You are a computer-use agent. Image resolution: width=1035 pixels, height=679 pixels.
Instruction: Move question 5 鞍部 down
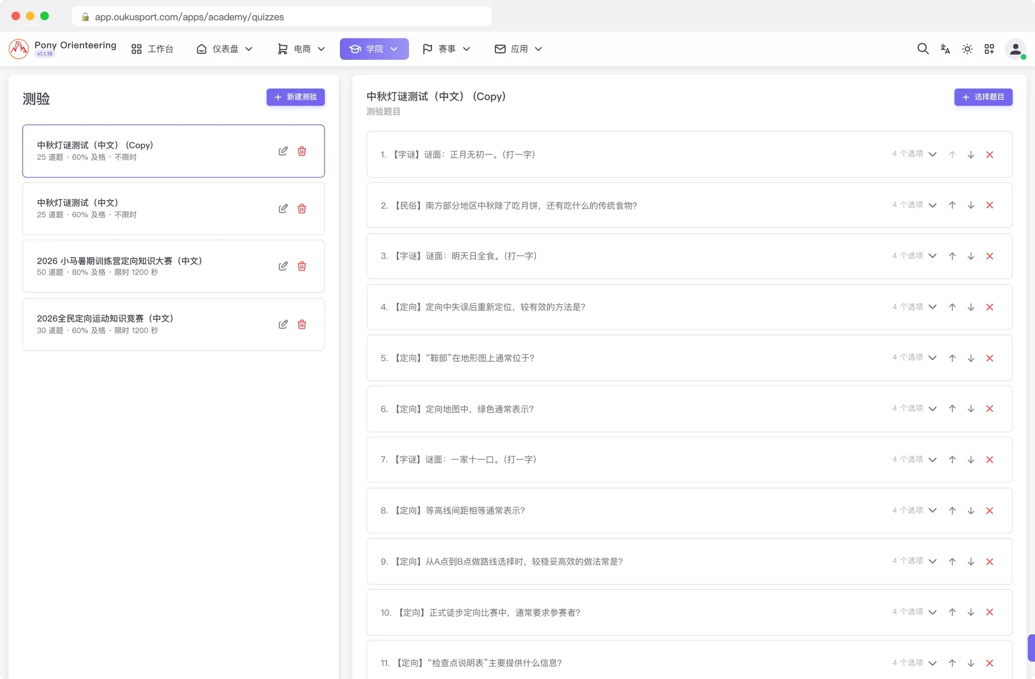[971, 358]
